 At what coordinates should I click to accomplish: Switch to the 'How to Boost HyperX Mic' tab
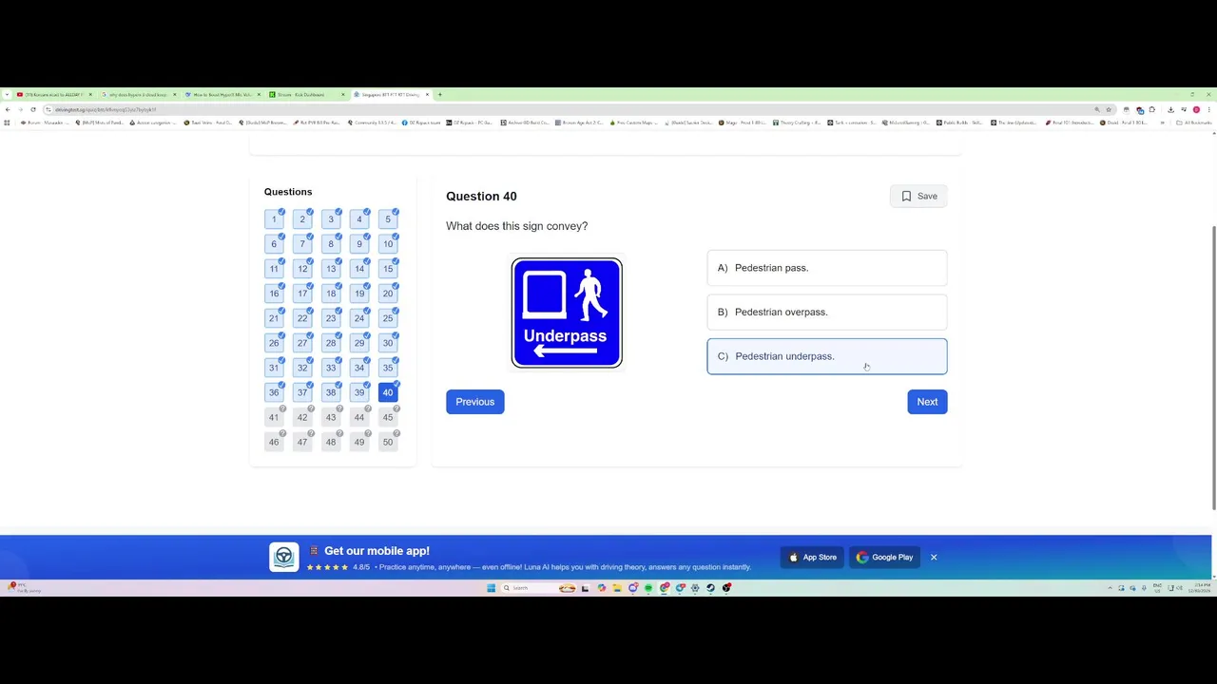pyautogui.click(x=222, y=94)
